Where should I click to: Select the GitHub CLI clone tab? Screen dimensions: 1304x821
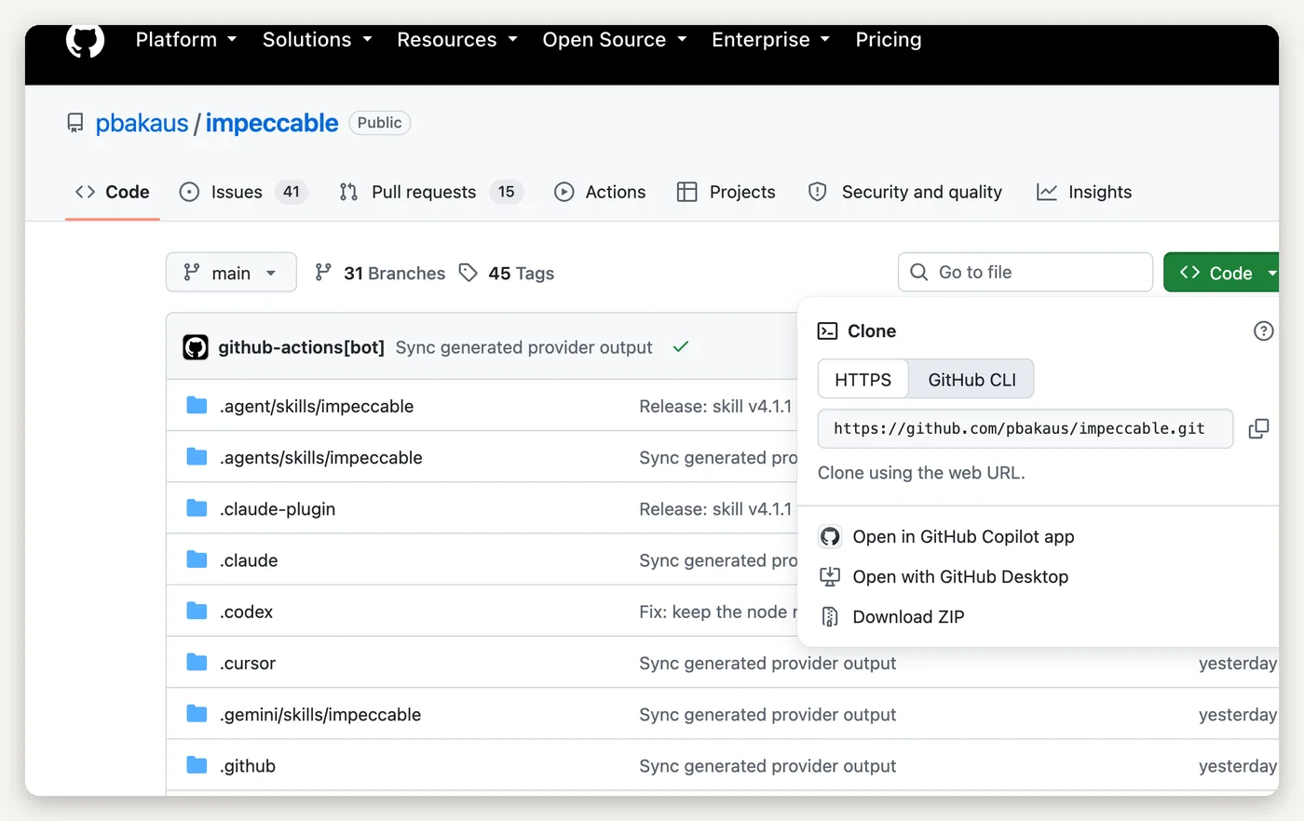click(x=971, y=380)
